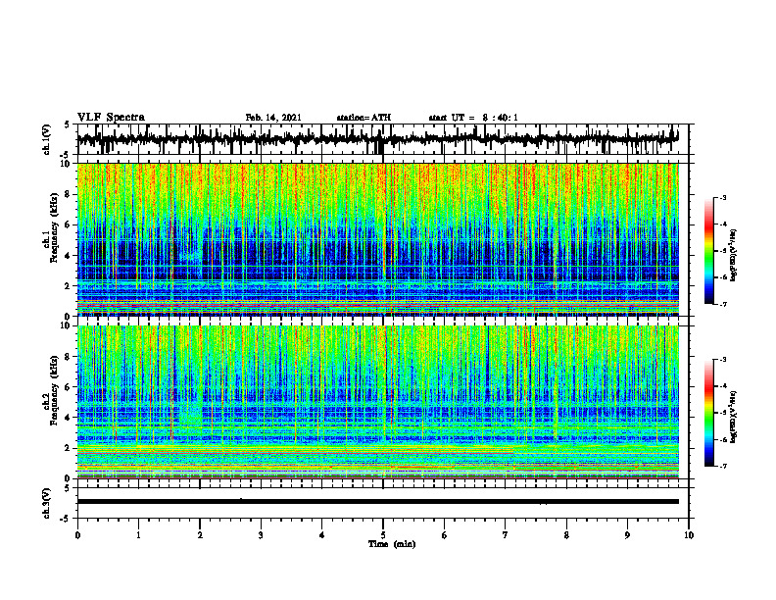Click the ch.2 spectrogram panel

pyautogui.click(x=377, y=402)
